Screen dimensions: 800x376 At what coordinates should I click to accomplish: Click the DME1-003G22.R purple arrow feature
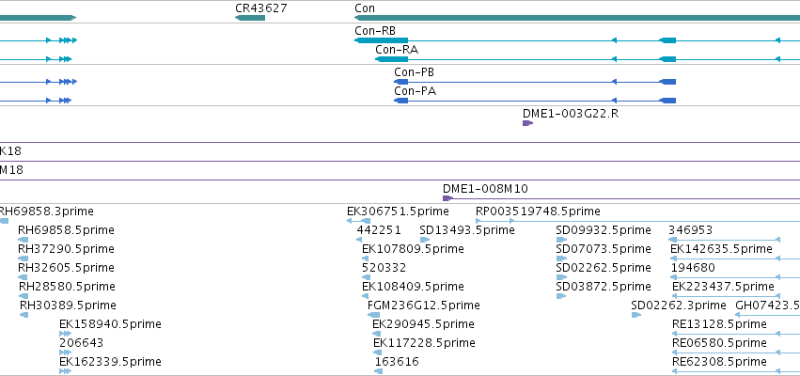click(x=527, y=123)
